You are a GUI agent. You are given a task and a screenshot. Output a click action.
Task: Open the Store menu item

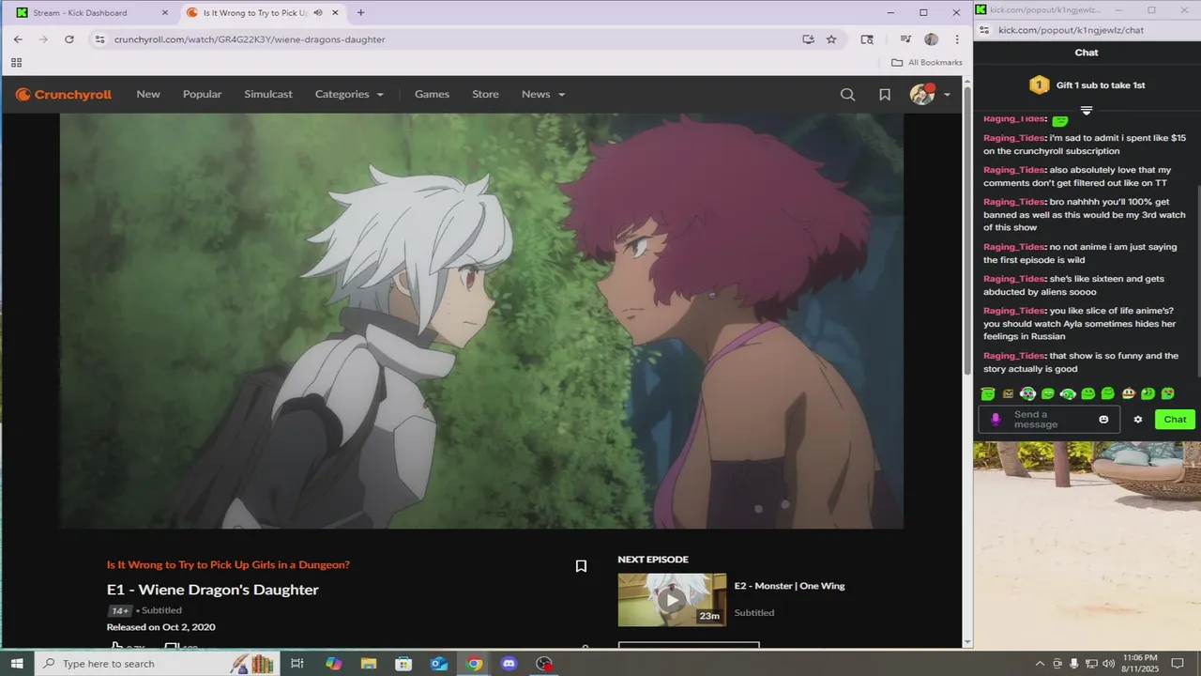coord(485,94)
